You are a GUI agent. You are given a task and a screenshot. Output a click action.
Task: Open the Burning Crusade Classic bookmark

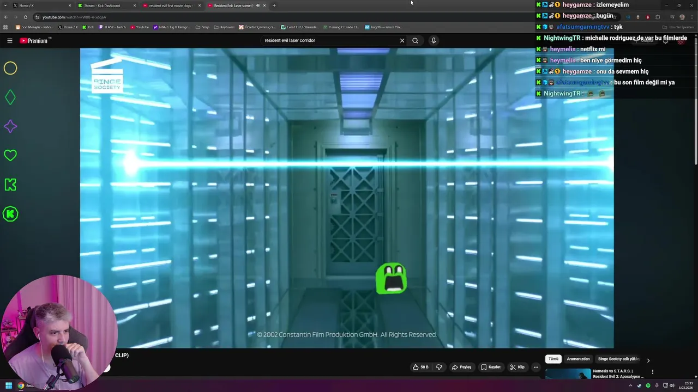click(x=341, y=27)
